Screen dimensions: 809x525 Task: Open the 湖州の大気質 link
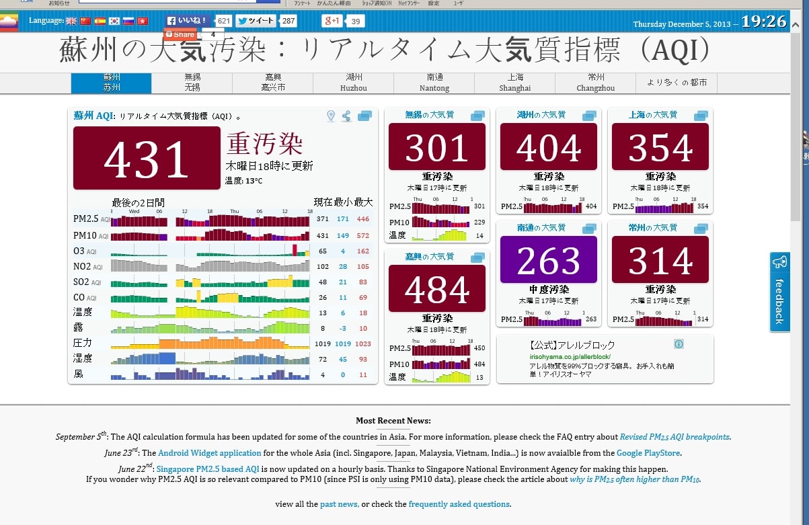(541, 115)
